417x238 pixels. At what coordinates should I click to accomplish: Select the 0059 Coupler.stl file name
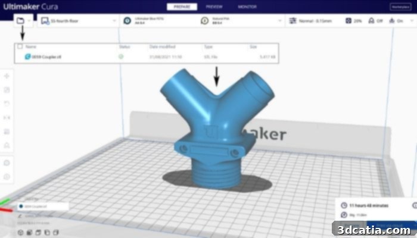click(46, 57)
